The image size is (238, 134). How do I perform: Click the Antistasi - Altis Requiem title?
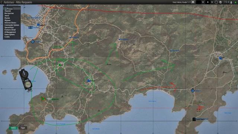[x=18, y=2]
